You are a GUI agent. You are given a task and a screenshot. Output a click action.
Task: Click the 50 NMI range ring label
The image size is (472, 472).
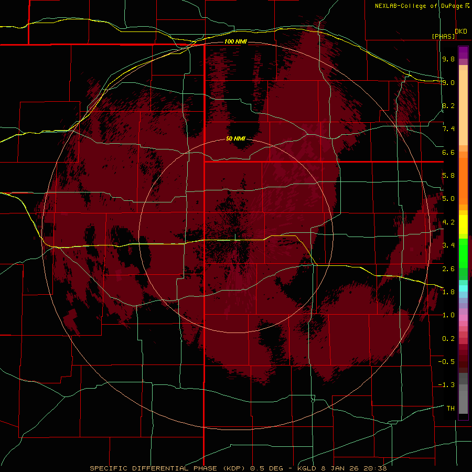235,138
